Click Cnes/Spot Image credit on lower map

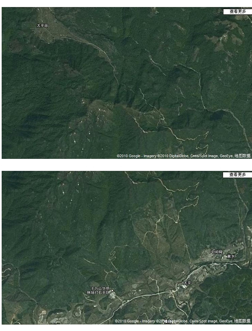pyautogui.click(x=204, y=321)
